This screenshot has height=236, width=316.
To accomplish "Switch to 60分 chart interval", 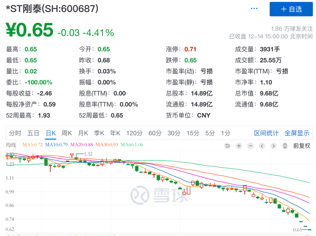I will click(155, 133).
